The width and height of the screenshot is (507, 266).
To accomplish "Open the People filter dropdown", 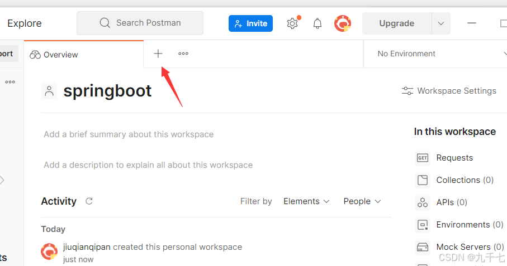I will (362, 201).
